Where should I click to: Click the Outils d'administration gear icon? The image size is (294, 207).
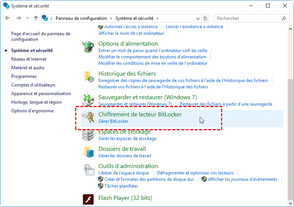point(88,169)
